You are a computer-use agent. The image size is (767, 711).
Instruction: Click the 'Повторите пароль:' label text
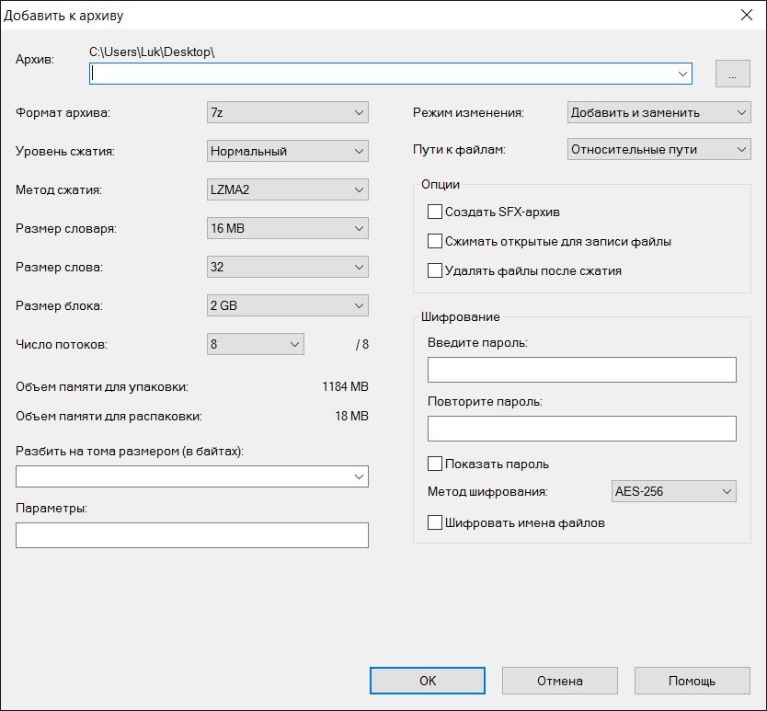(485, 401)
